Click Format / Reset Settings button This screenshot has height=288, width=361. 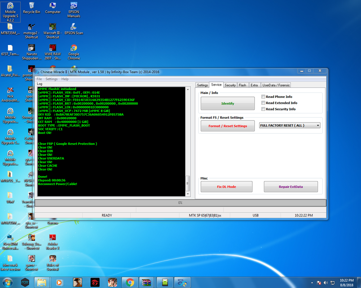point(227,126)
